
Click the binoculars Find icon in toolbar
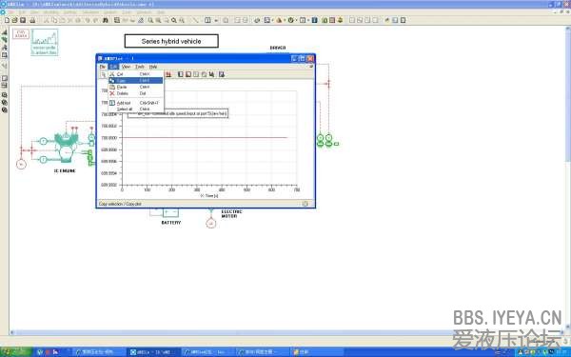point(106,20)
